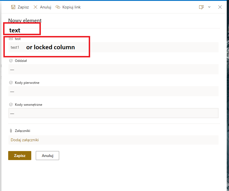
Task: Click the gold Zapisz button at bottom
Action: (19, 155)
